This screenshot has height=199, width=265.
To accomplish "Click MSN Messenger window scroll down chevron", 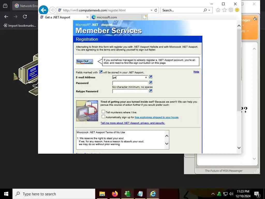I will 254,159.
